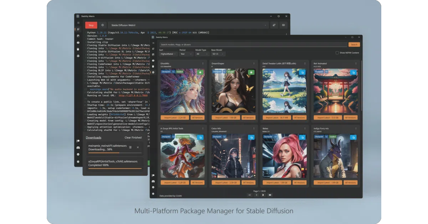Open Patreon icon in back window sidebar
Image resolution: width=428 pixels, height=224 pixels.
pyautogui.click(x=78, y=141)
